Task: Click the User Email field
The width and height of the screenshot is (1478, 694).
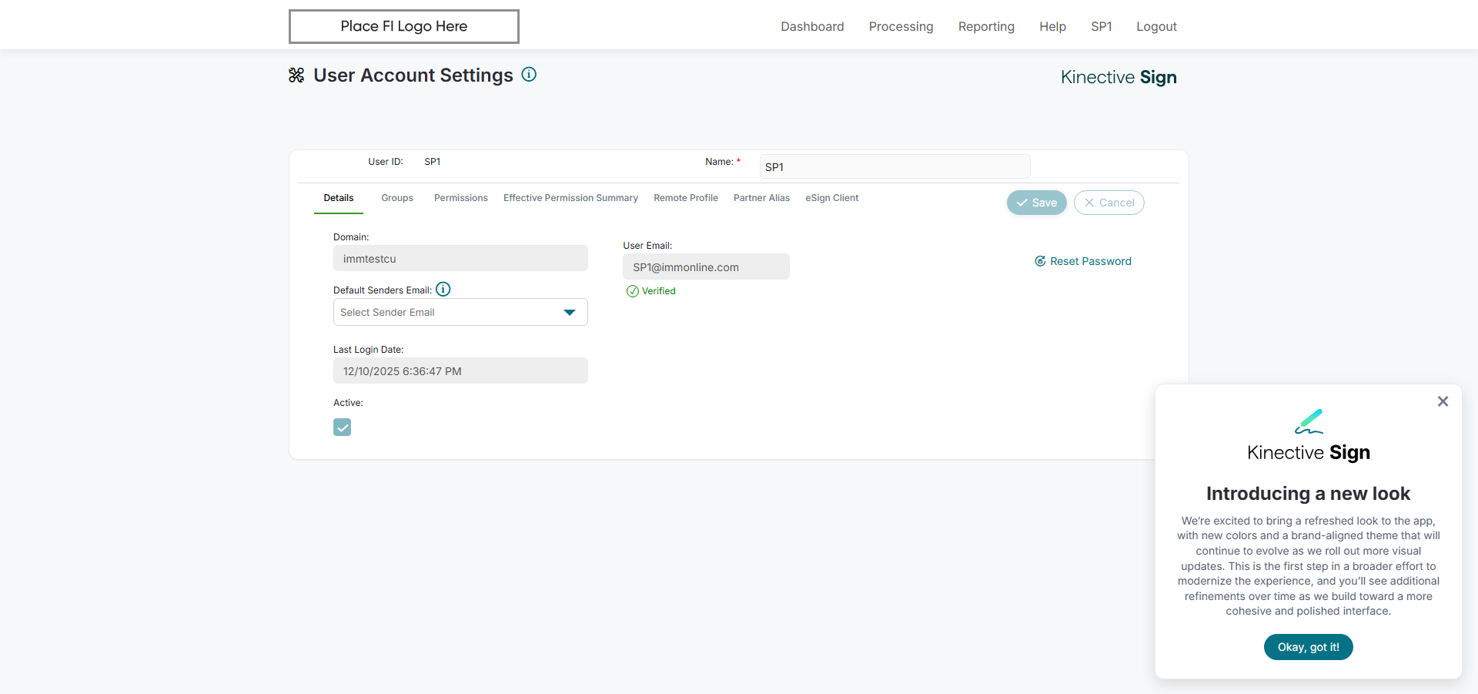Action: tap(706, 267)
